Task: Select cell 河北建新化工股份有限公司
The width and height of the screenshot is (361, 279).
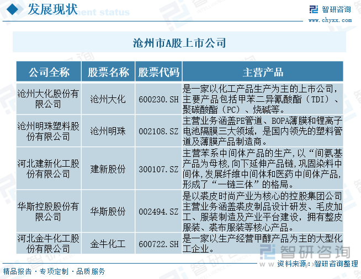Action: pyautogui.click(x=49, y=168)
